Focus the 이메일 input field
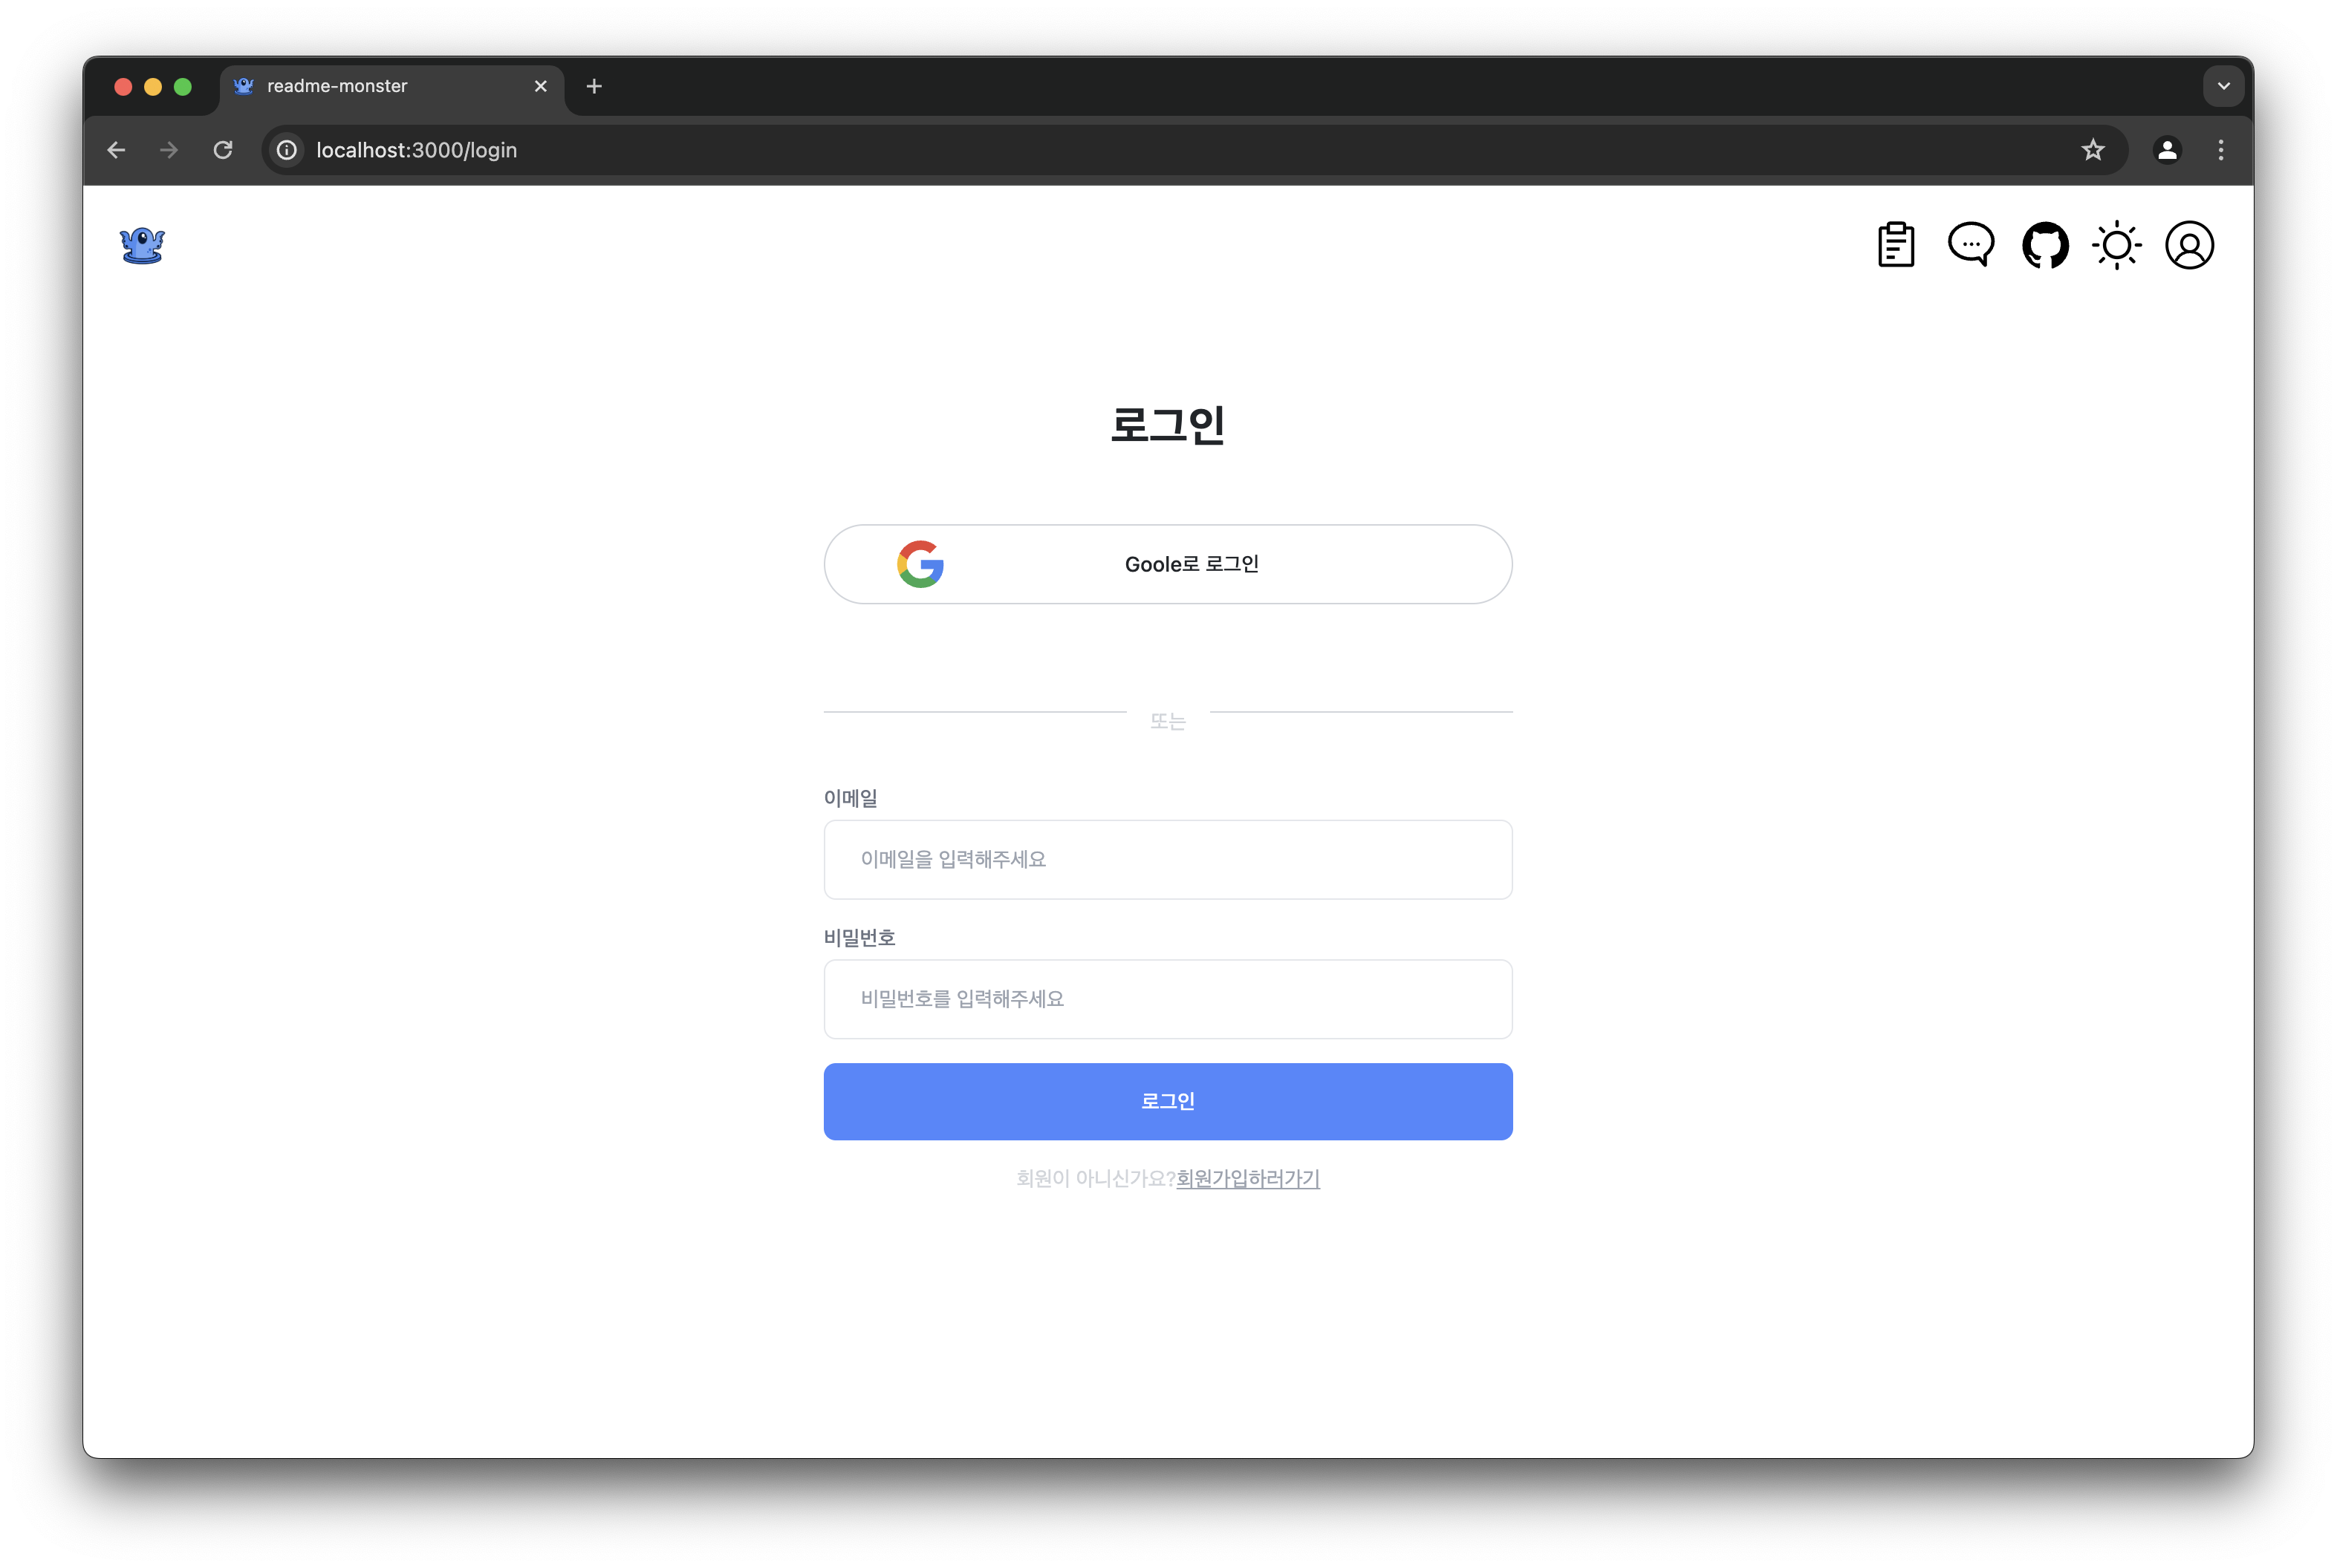The image size is (2337, 1568). 1168,859
